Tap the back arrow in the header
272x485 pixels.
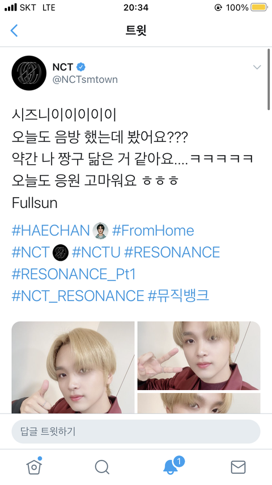click(14, 30)
